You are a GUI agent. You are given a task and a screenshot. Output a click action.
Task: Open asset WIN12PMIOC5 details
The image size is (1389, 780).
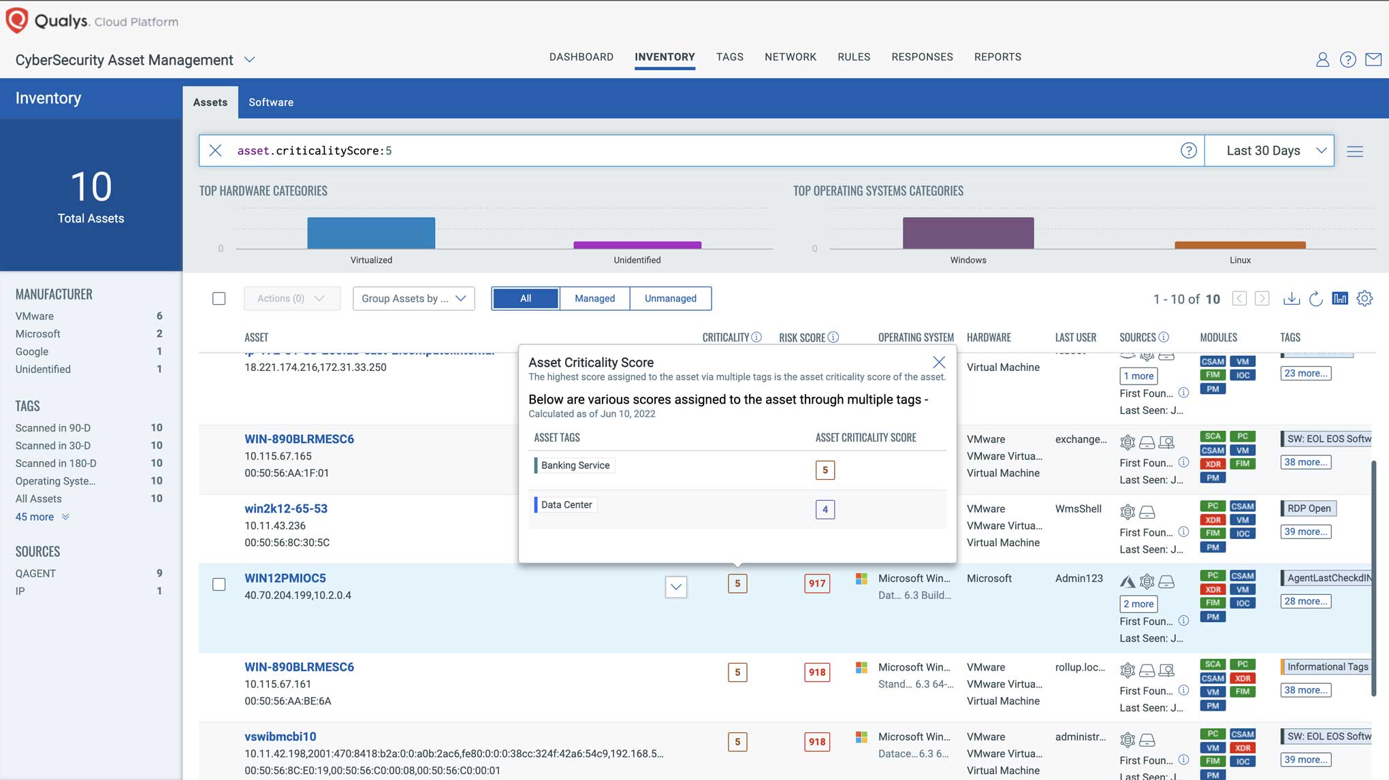(x=285, y=578)
